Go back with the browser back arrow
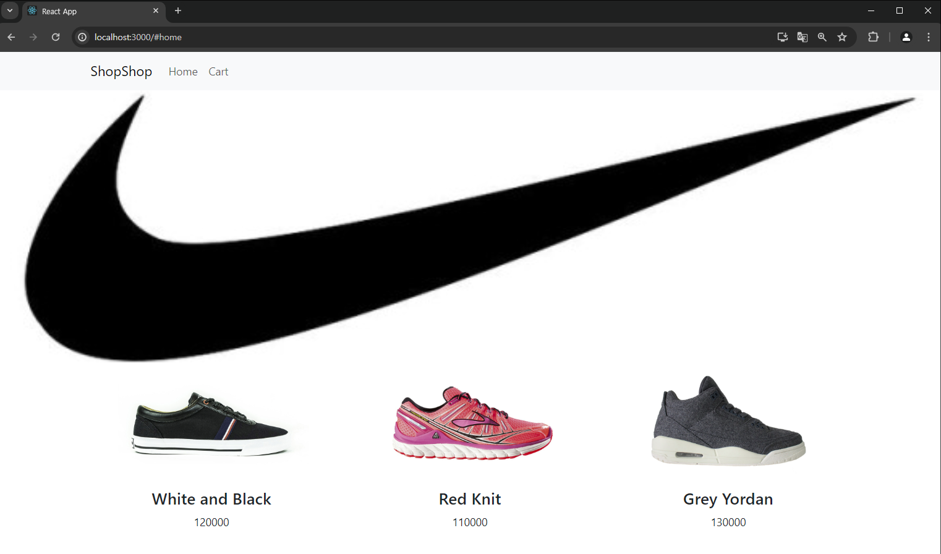The image size is (941, 554). tap(11, 37)
